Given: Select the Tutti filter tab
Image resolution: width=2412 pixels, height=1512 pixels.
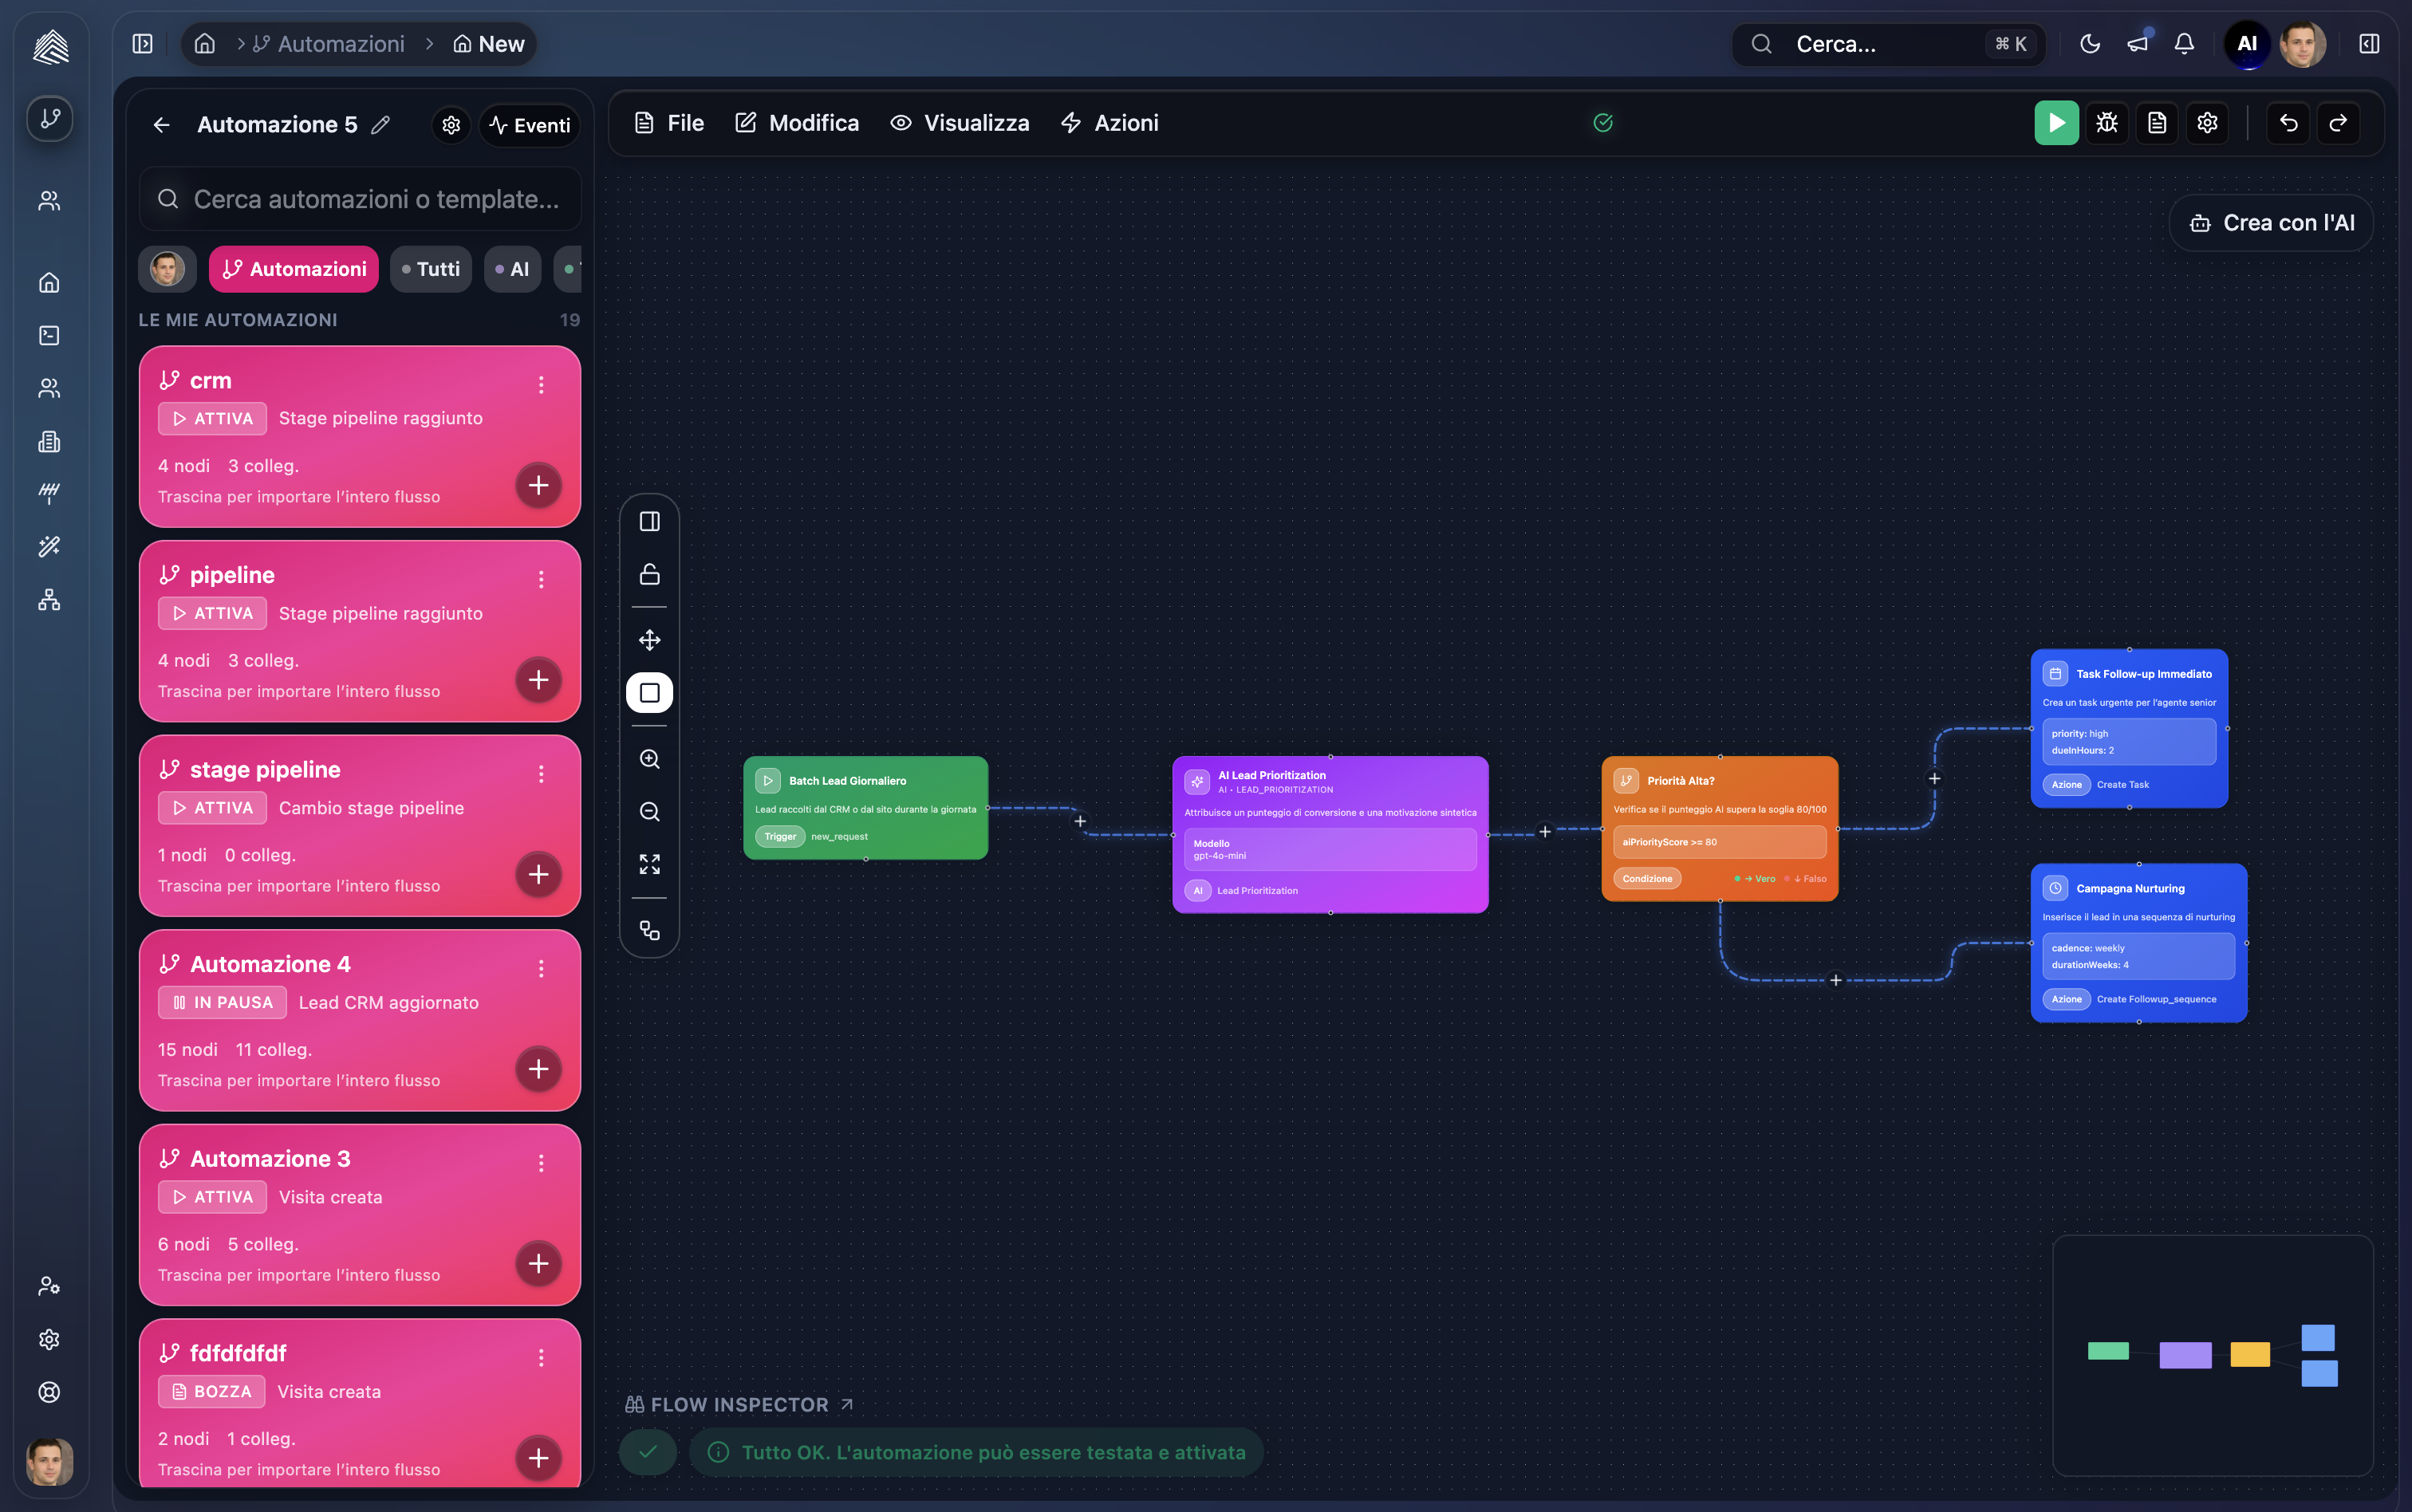Looking at the screenshot, I should click(x=430, y=269).
